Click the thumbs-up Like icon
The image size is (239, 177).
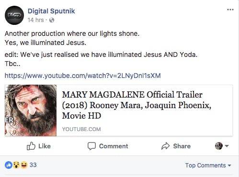(31, 146)
